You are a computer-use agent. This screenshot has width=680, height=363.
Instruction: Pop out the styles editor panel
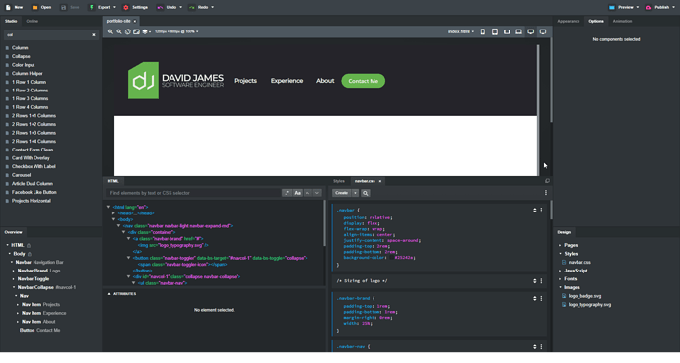click(x=547, y=181)
